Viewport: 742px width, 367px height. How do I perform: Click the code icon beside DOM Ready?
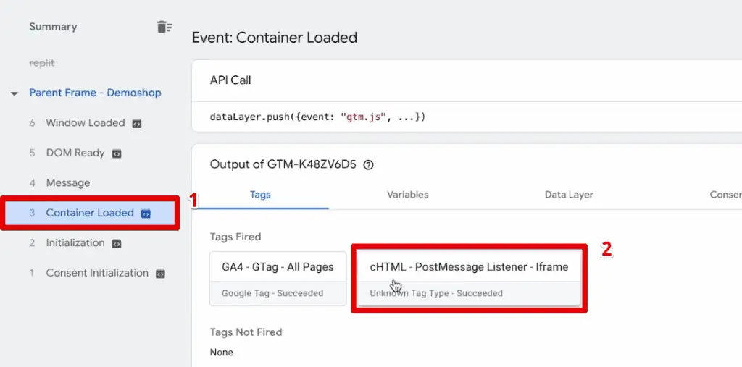pyautogui.click(x=117, y=153)
